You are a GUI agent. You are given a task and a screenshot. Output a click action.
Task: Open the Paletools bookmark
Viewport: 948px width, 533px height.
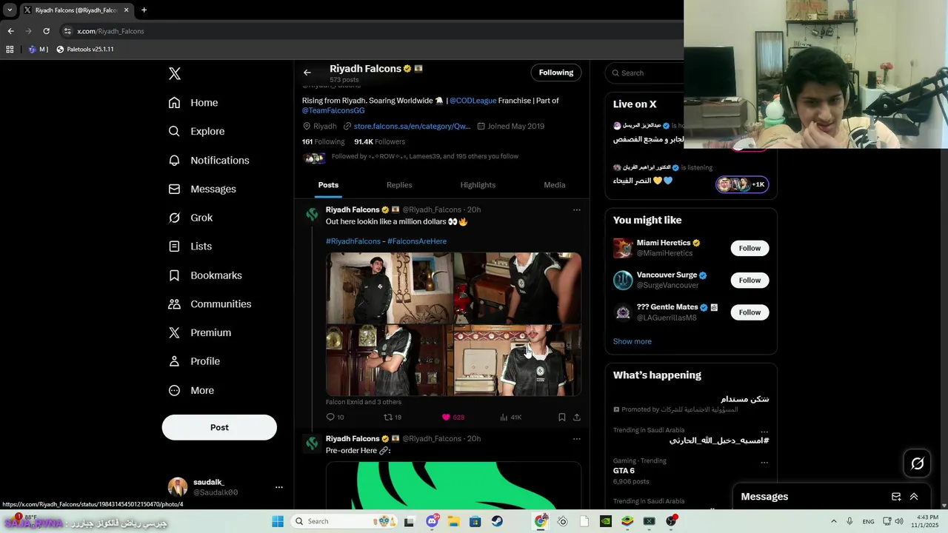point(84,50)
